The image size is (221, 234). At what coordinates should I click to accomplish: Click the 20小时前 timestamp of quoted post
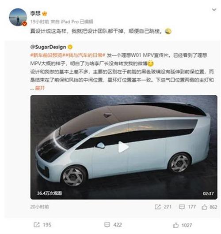pos(39,207)
